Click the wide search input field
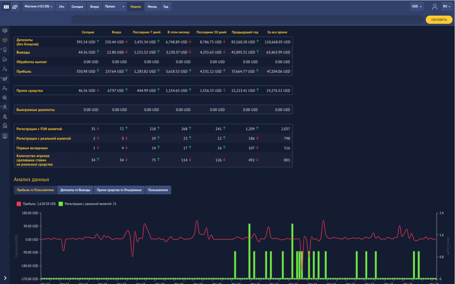 coord(247,20)
